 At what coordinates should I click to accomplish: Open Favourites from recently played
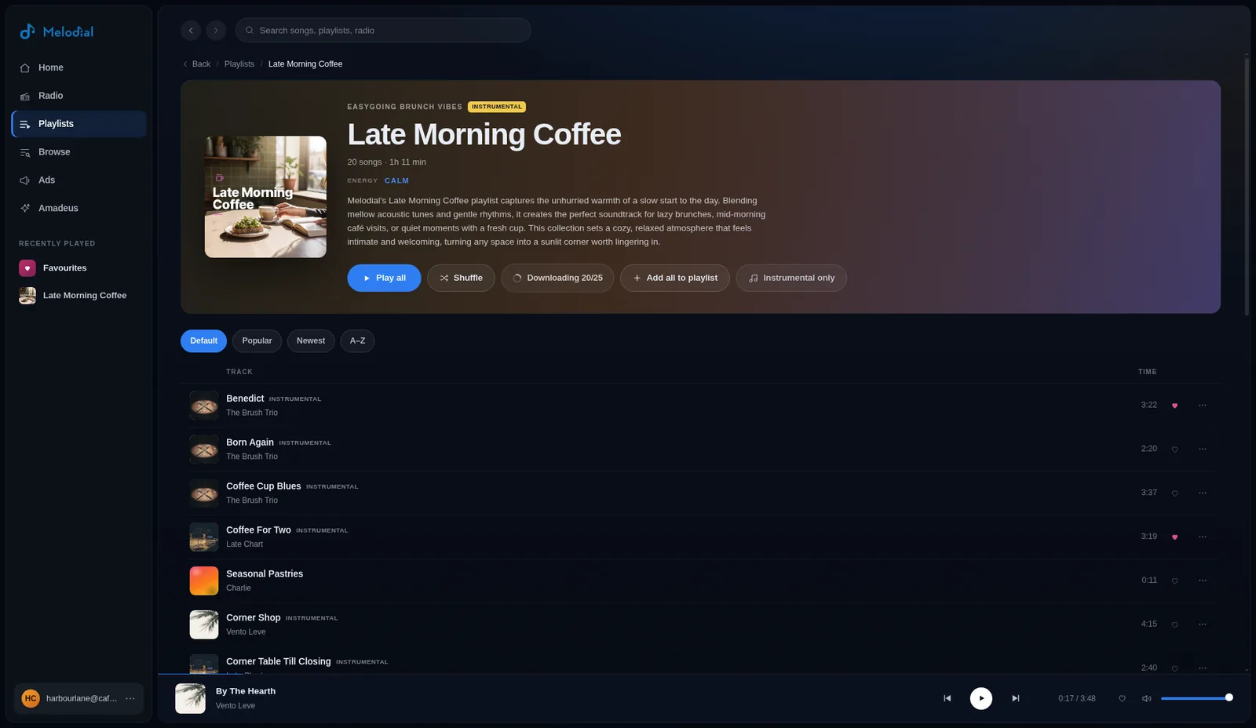[x=78, y=268]
